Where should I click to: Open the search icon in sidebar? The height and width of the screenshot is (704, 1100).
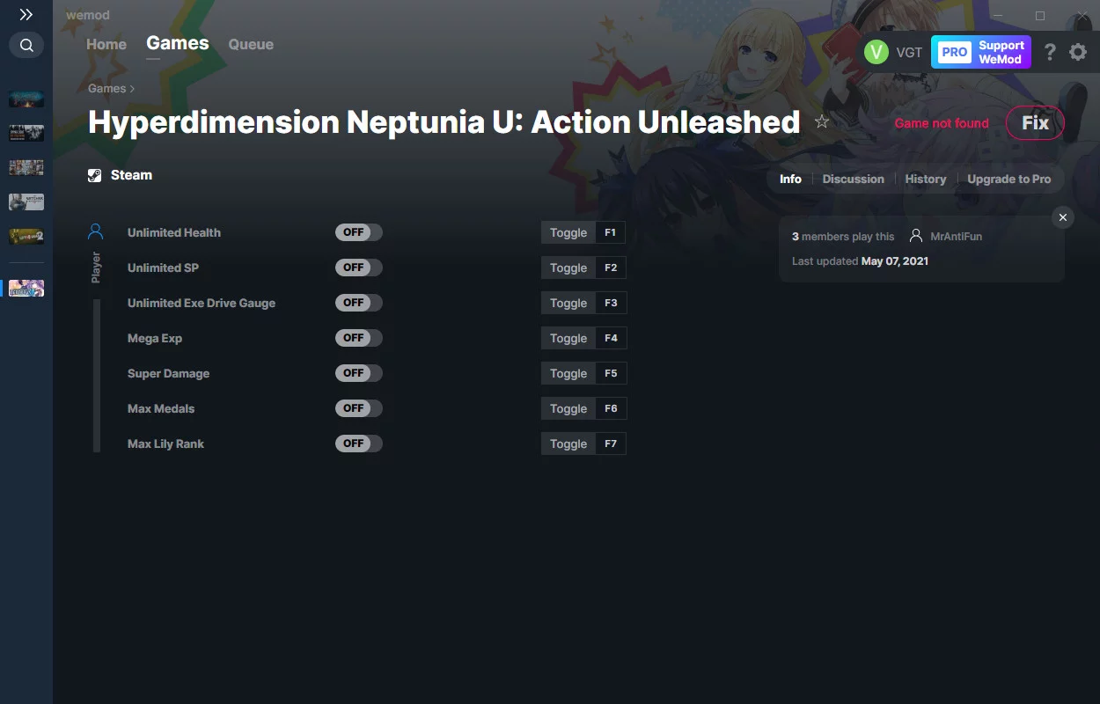click(x=26, y=45)
